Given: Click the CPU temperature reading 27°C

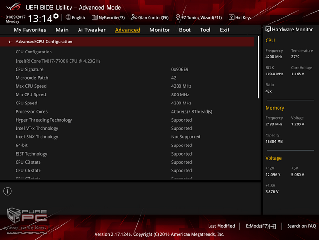Looking at the screenshot, I should pos(295,57).
